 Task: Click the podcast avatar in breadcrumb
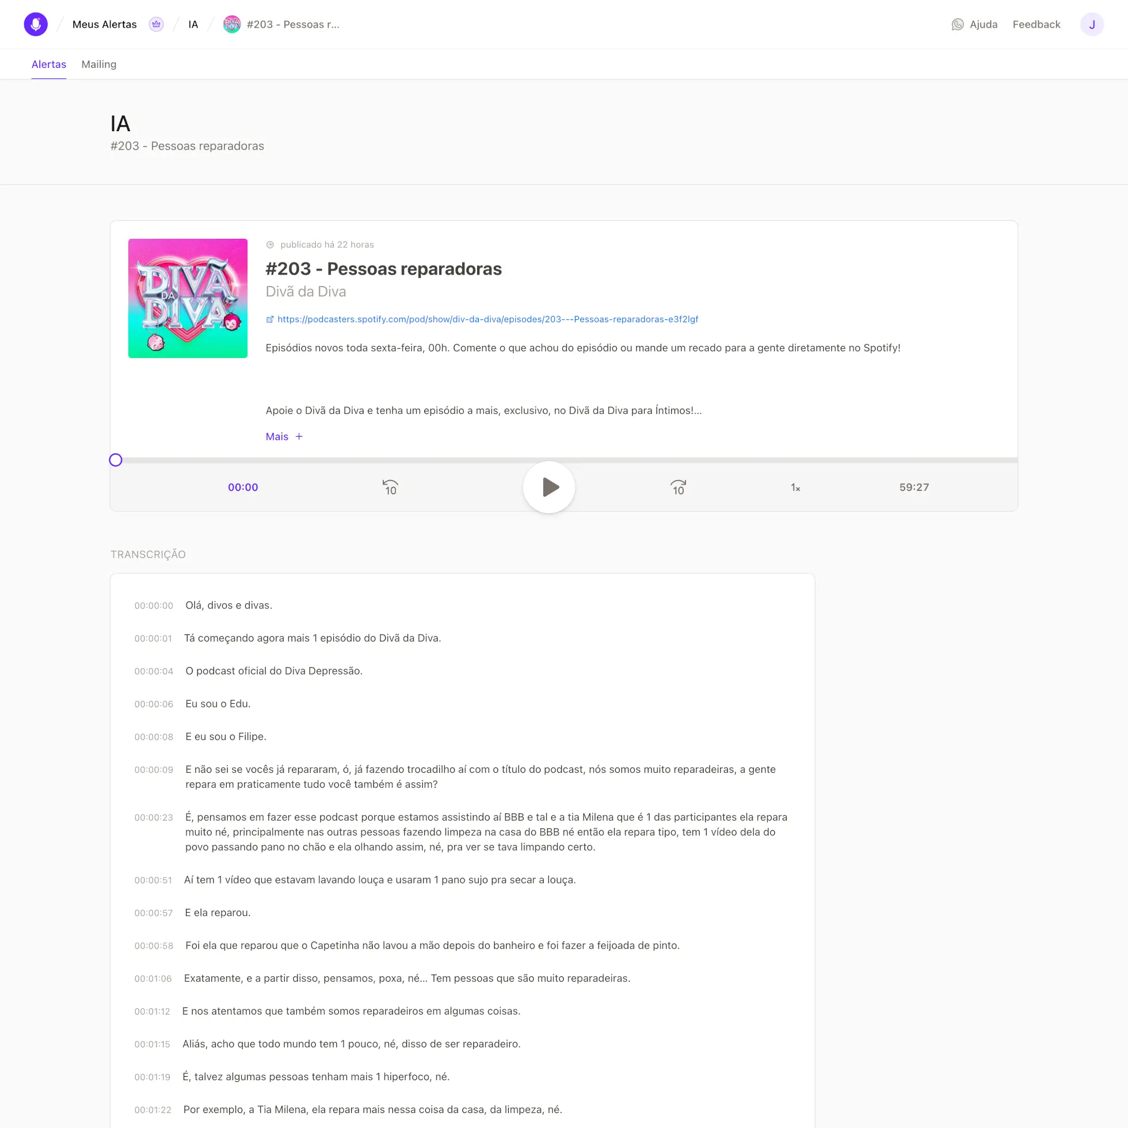(232, 25)
